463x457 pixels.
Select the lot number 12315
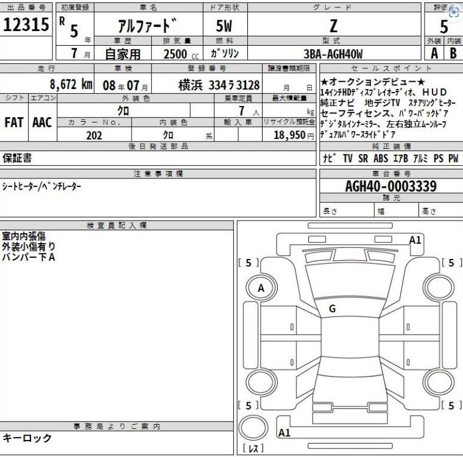26,26
